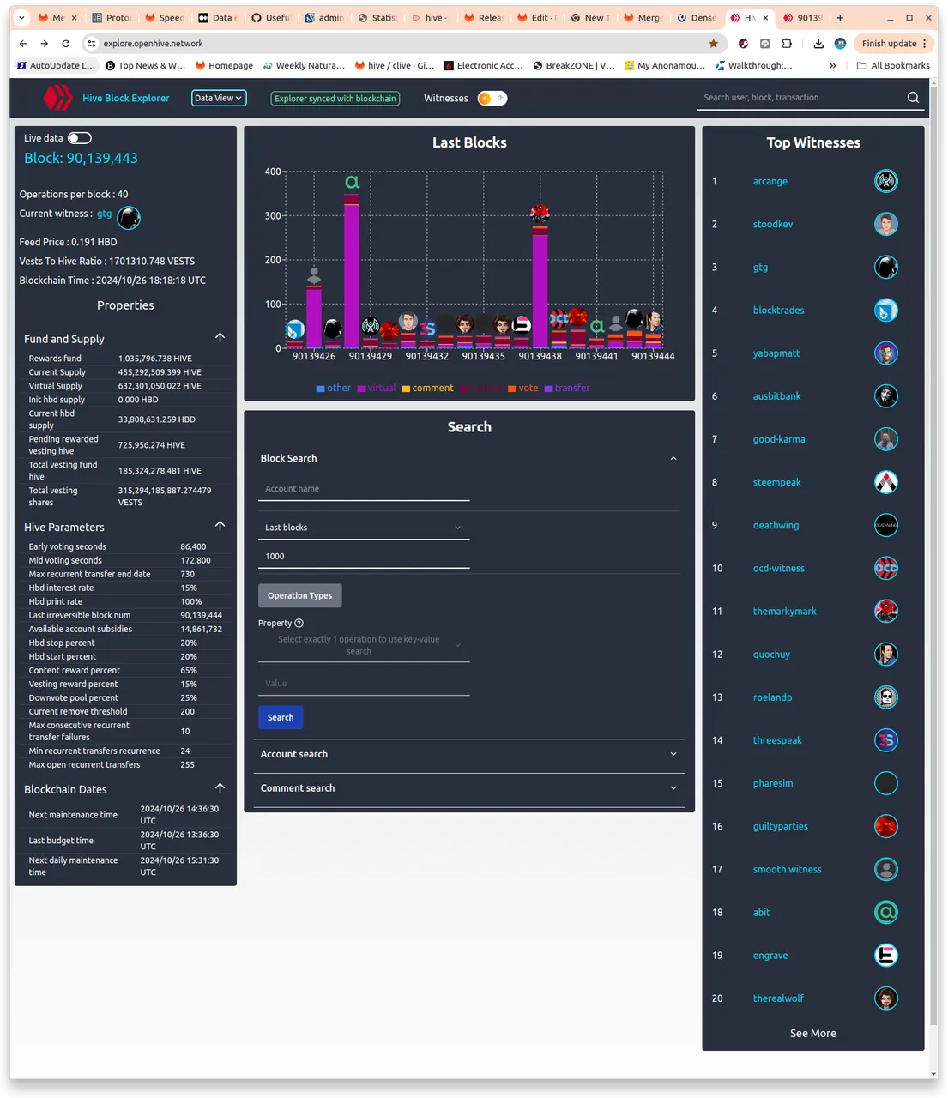
Task: Focus the Account name field
Action: coord(364,489)
